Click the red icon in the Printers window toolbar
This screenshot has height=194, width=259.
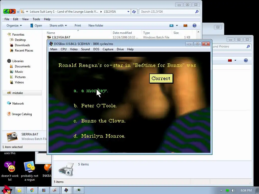pyautogui.click(x=230, y=60)
